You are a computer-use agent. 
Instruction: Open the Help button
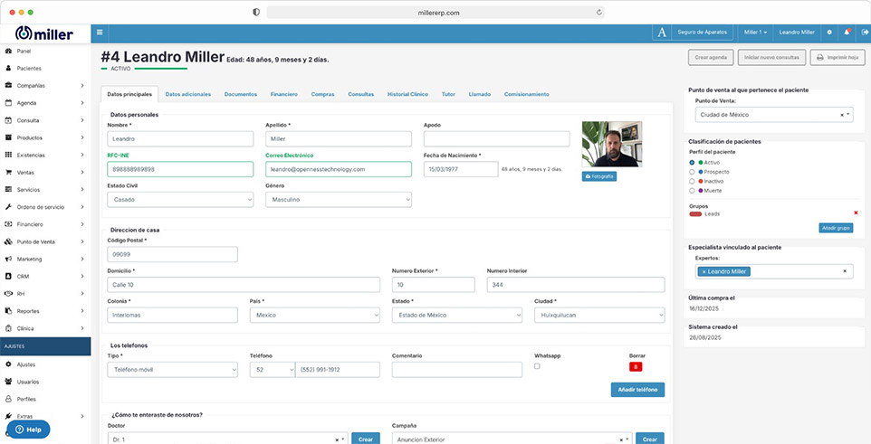point(28,430)
